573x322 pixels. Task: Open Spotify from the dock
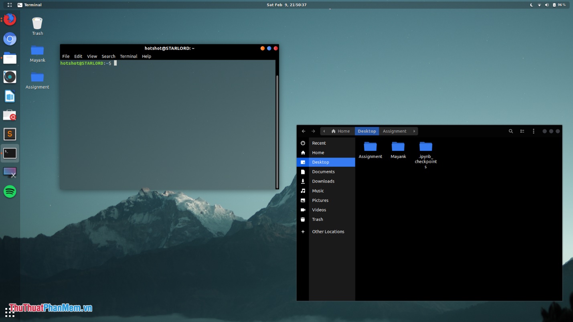9,192
